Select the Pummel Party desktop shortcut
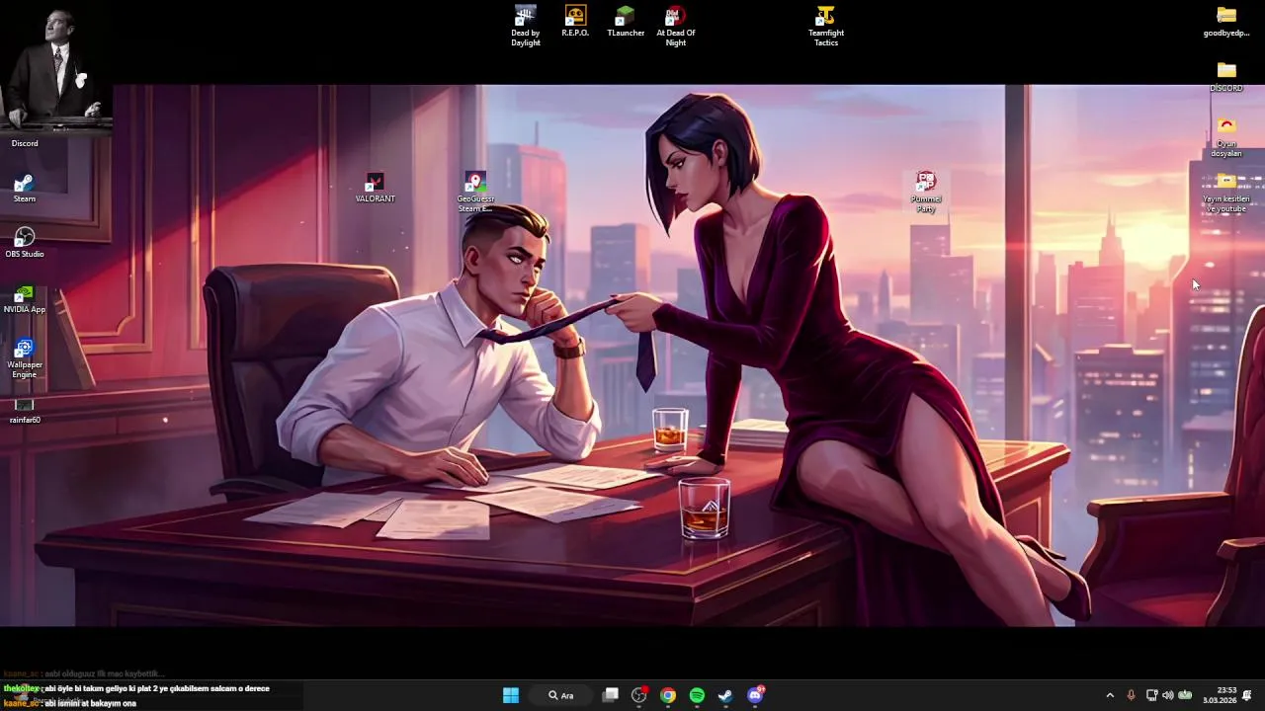The width and height of the screenshot is (1265, 711). click(926, 193)
